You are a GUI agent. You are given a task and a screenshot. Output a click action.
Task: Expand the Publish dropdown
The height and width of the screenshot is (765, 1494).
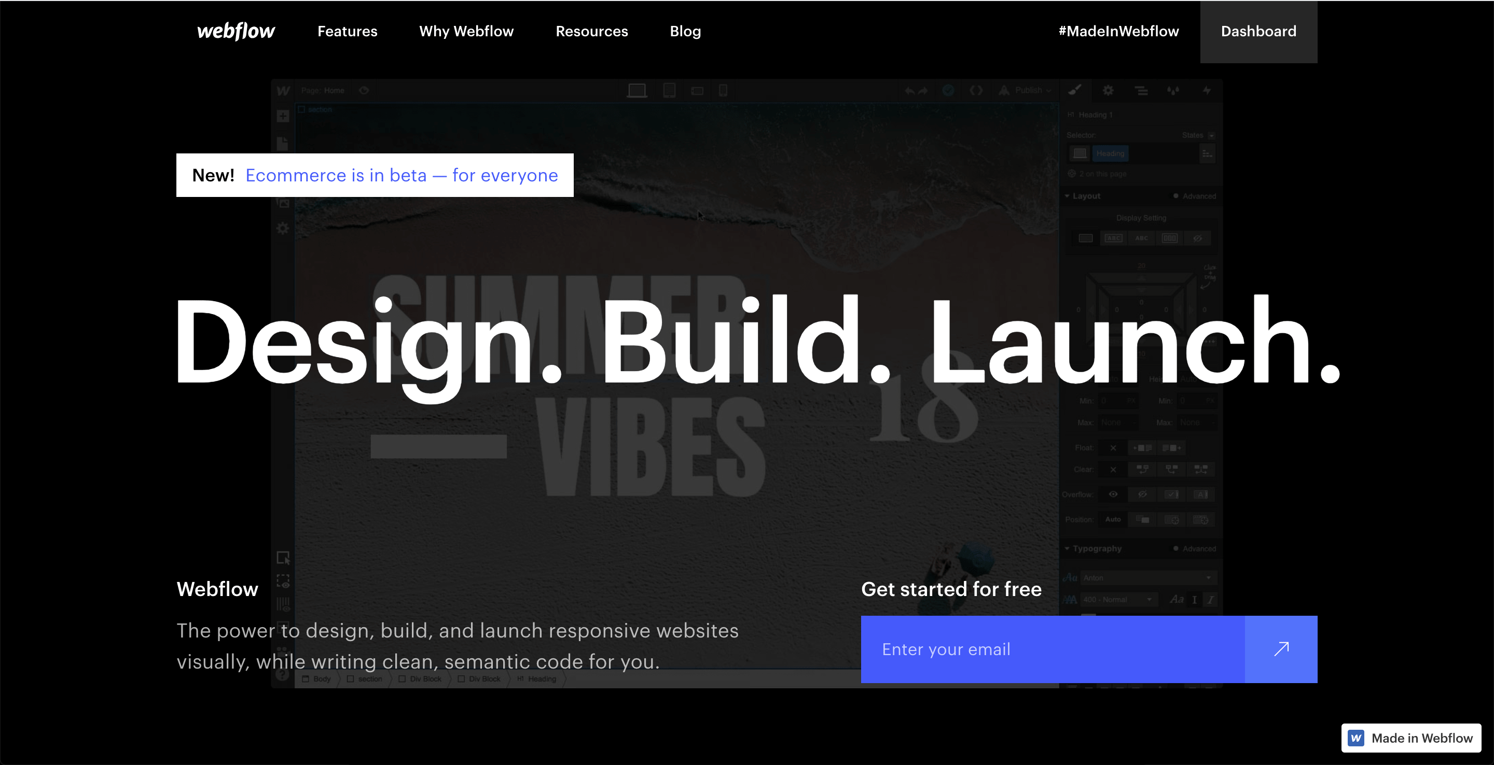tap(1047, 90)
